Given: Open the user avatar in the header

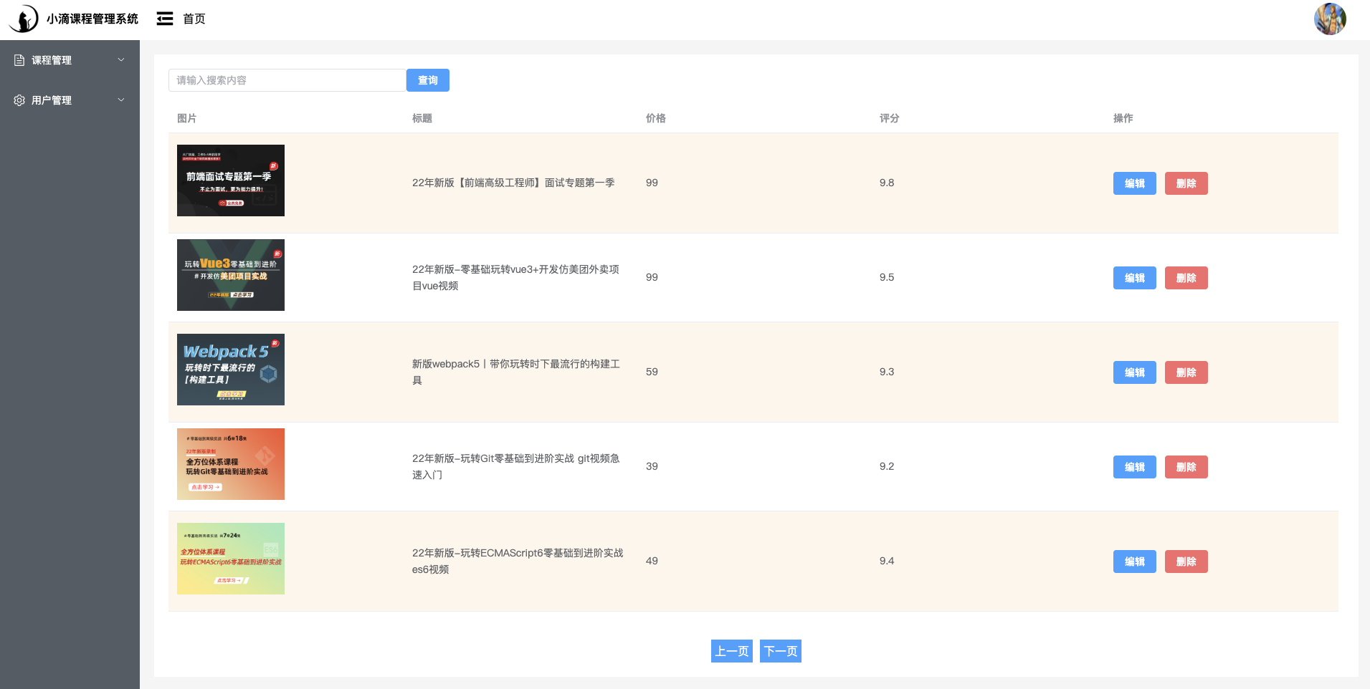Looking at the screenshot, I should coord(1330,19).
